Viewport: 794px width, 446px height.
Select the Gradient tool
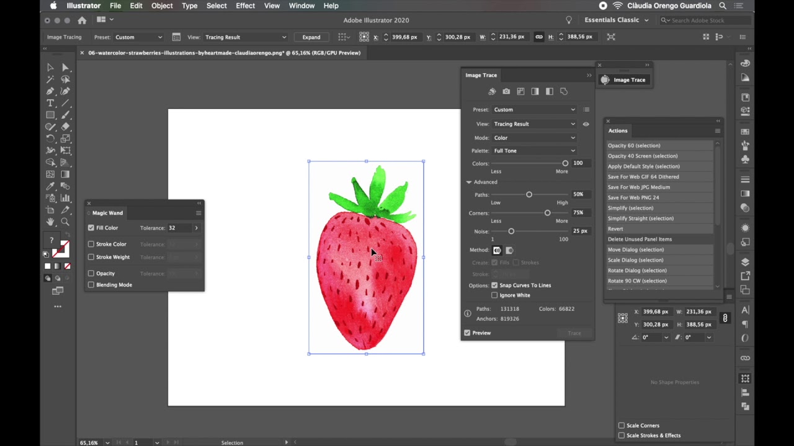tap(65, 174)
